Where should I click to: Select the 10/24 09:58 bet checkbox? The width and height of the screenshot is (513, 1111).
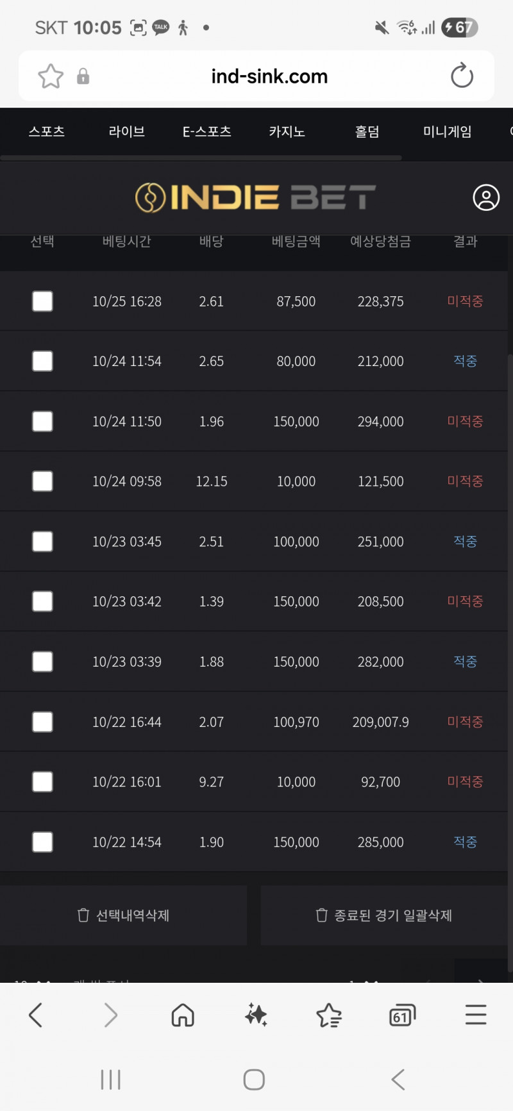pyautogui.click(x=42, y=481)
